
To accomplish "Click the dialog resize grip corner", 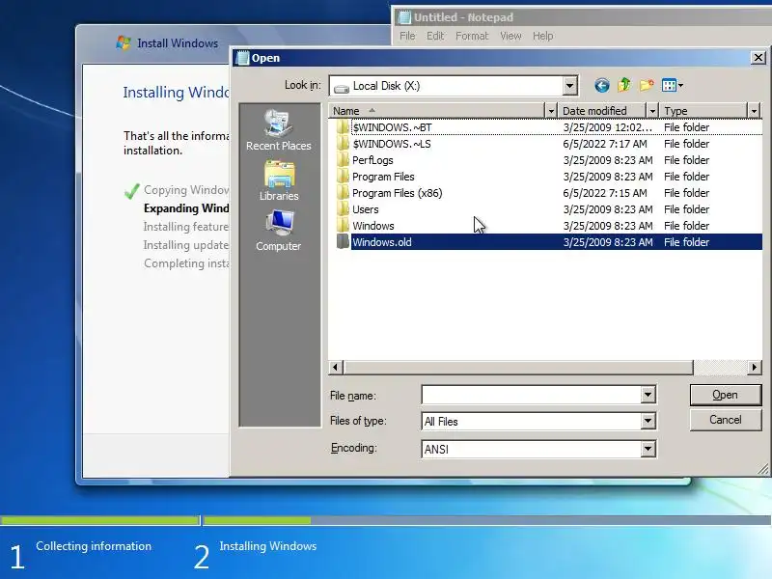I will tap(762, 469).
